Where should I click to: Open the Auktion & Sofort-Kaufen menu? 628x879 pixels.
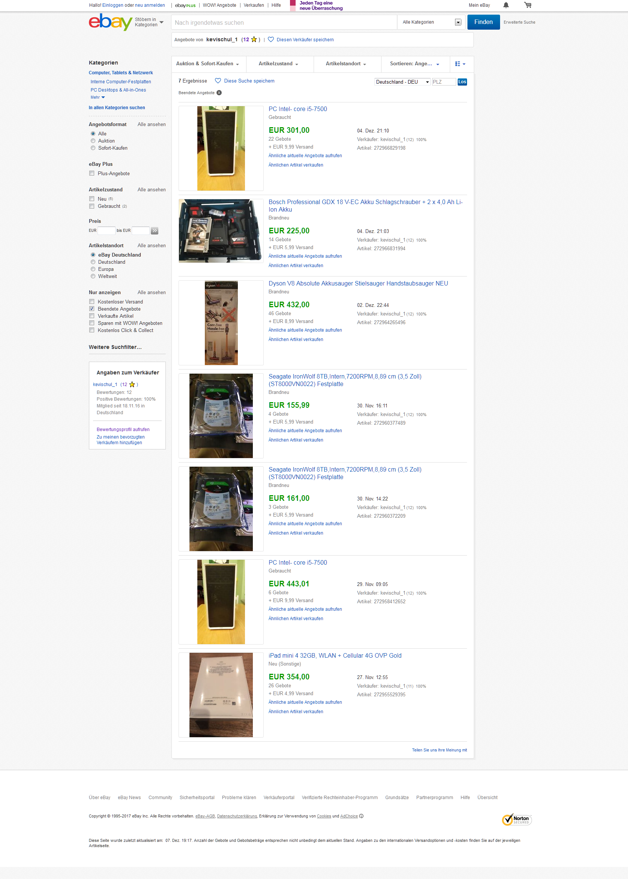coord(208,64)
